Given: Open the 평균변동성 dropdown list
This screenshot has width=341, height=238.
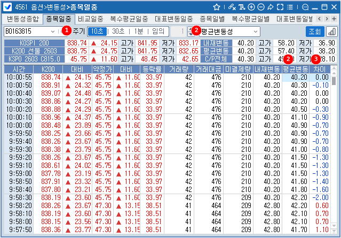Looking at the screenshot, I should tap(255, 31).
